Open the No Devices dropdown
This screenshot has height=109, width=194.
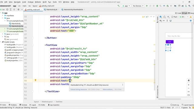click(138, 6)
